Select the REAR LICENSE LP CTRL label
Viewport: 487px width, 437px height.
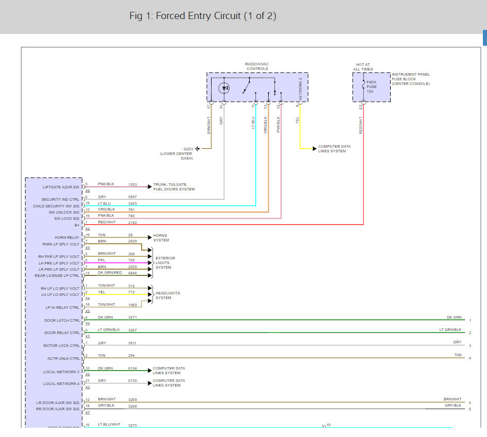click(x=57, y=275)
